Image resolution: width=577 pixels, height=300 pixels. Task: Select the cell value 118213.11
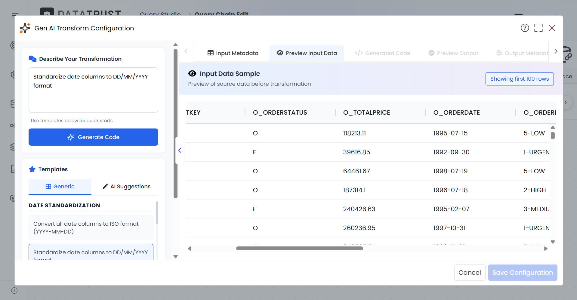(354, 133)
